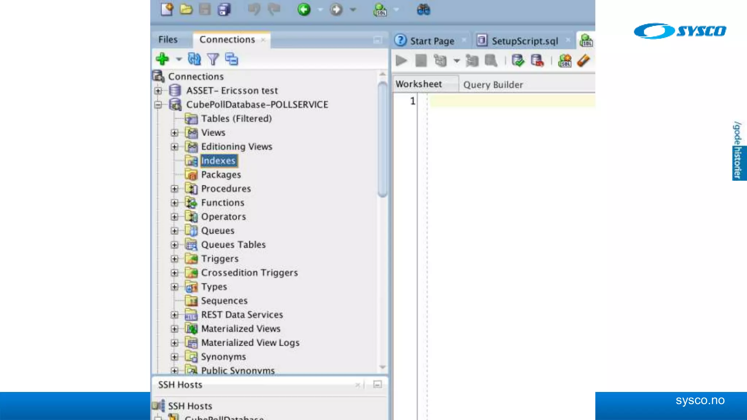The height and width of the screenshot is (420, 747).
Task: Click the Rollback database icon
Action: [537, 61]
